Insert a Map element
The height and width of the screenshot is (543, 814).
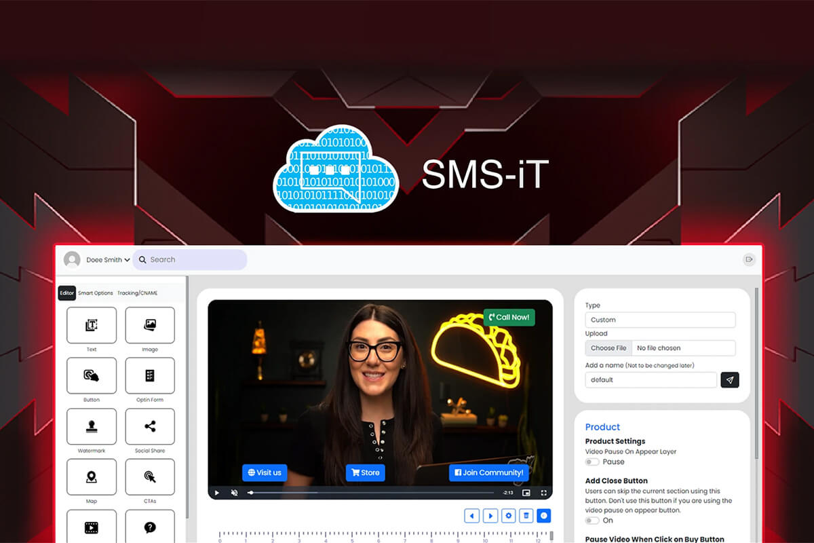[92, 476]
